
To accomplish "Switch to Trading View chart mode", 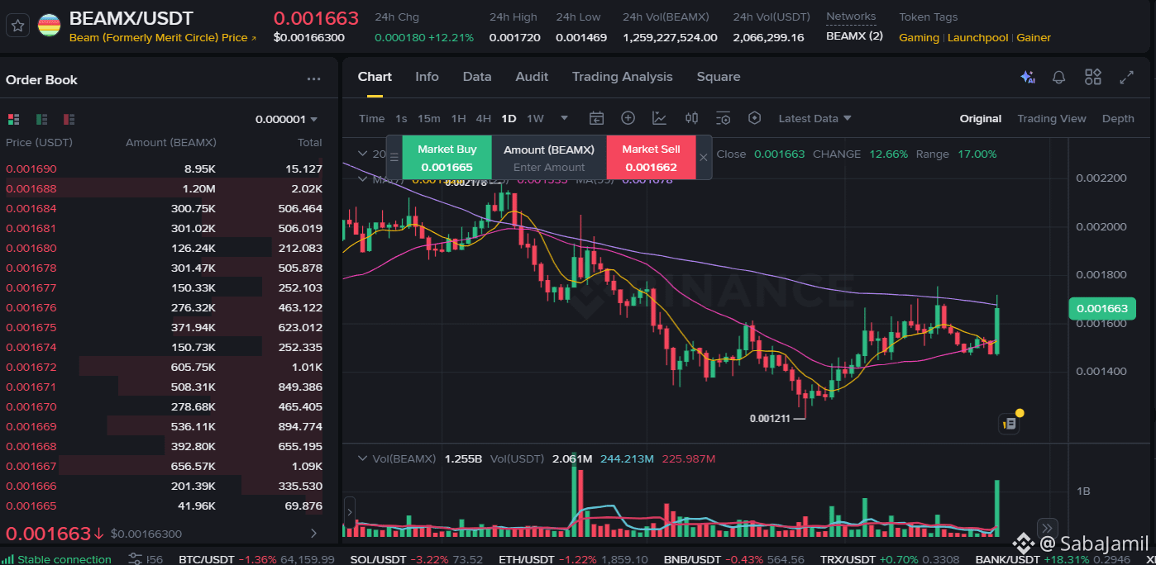I will point(1051,118).
